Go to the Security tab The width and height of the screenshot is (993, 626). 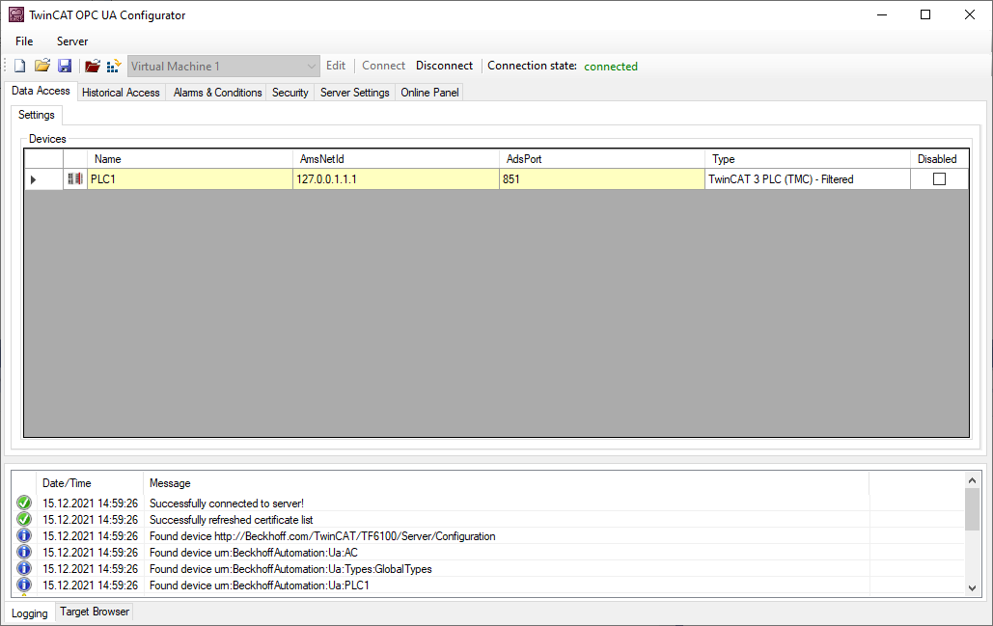pos(290,93)
